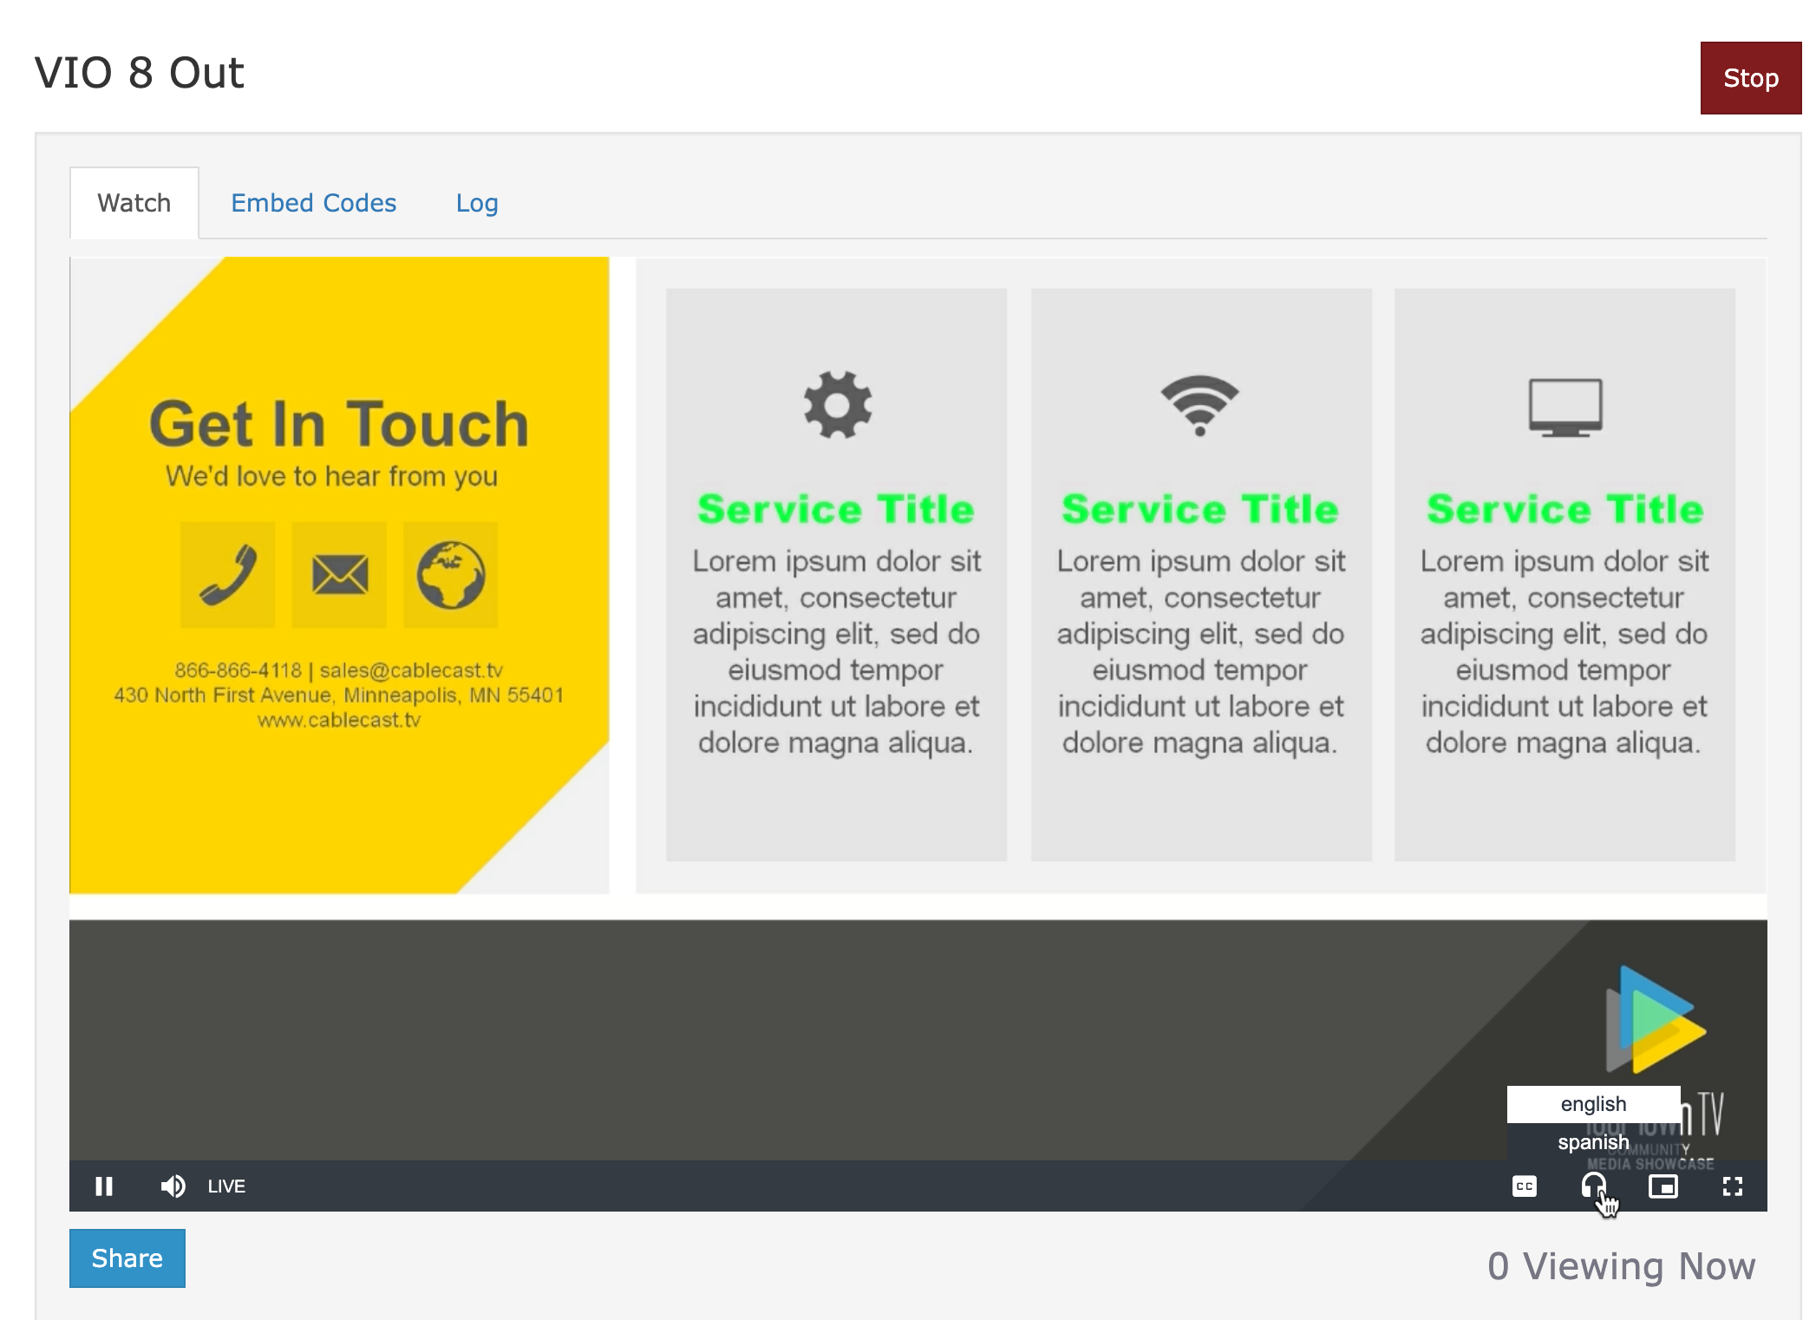1816x1320 pixels.
Task: Click the audio description headphones icon
Action: [1591, 1186]
